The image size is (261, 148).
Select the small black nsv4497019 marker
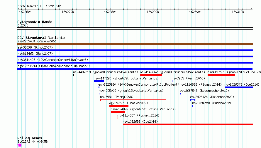coord(74,75)
